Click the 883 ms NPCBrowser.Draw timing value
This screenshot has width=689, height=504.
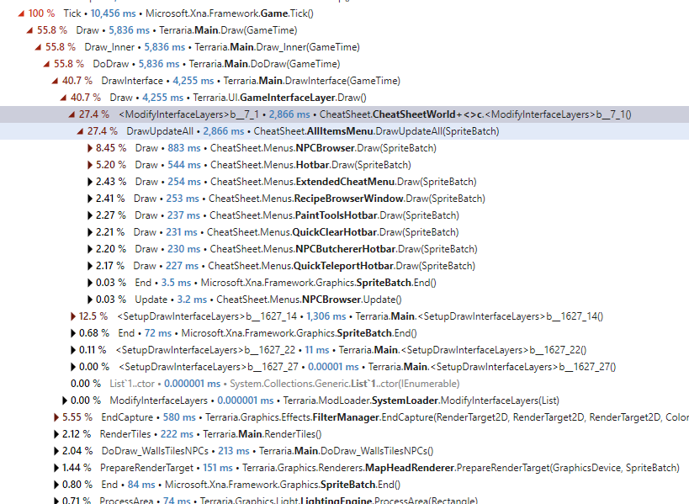pos(183,148)
